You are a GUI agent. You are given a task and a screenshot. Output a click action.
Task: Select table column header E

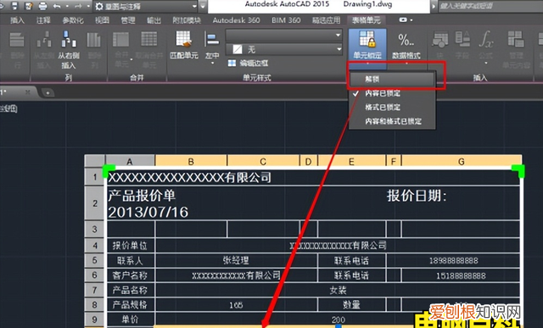351,162
